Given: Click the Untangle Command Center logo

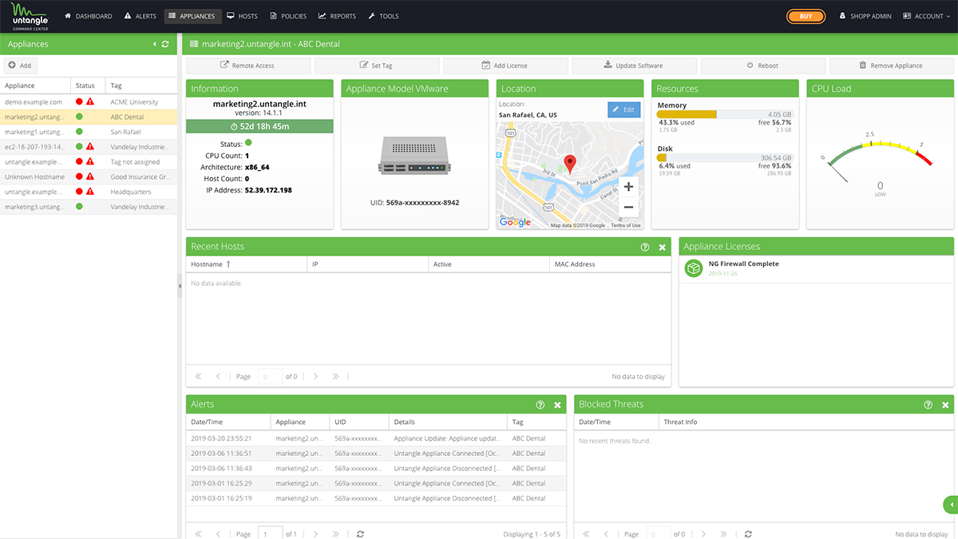Looking at the screenshot, I should (29, 16).
